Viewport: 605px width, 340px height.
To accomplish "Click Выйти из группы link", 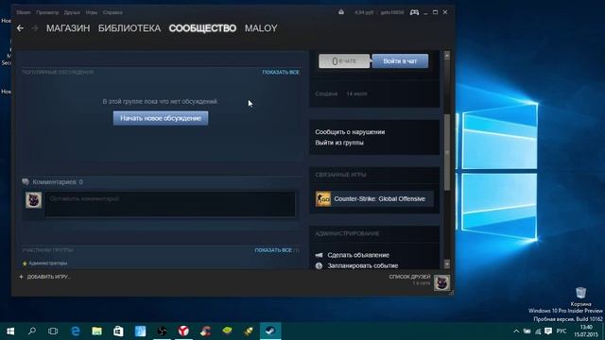I will click(339, 143).
